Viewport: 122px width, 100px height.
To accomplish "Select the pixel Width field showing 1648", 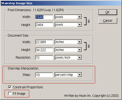I will click(x=44, y=17).
